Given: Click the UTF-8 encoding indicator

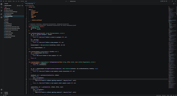Looking at the screenshot, I should [x=168, y=95].
